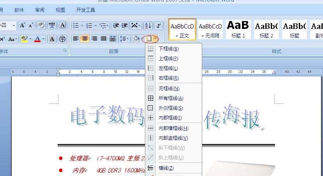
Task: Increase the paragraph indent
Action: tap(124, 26)
